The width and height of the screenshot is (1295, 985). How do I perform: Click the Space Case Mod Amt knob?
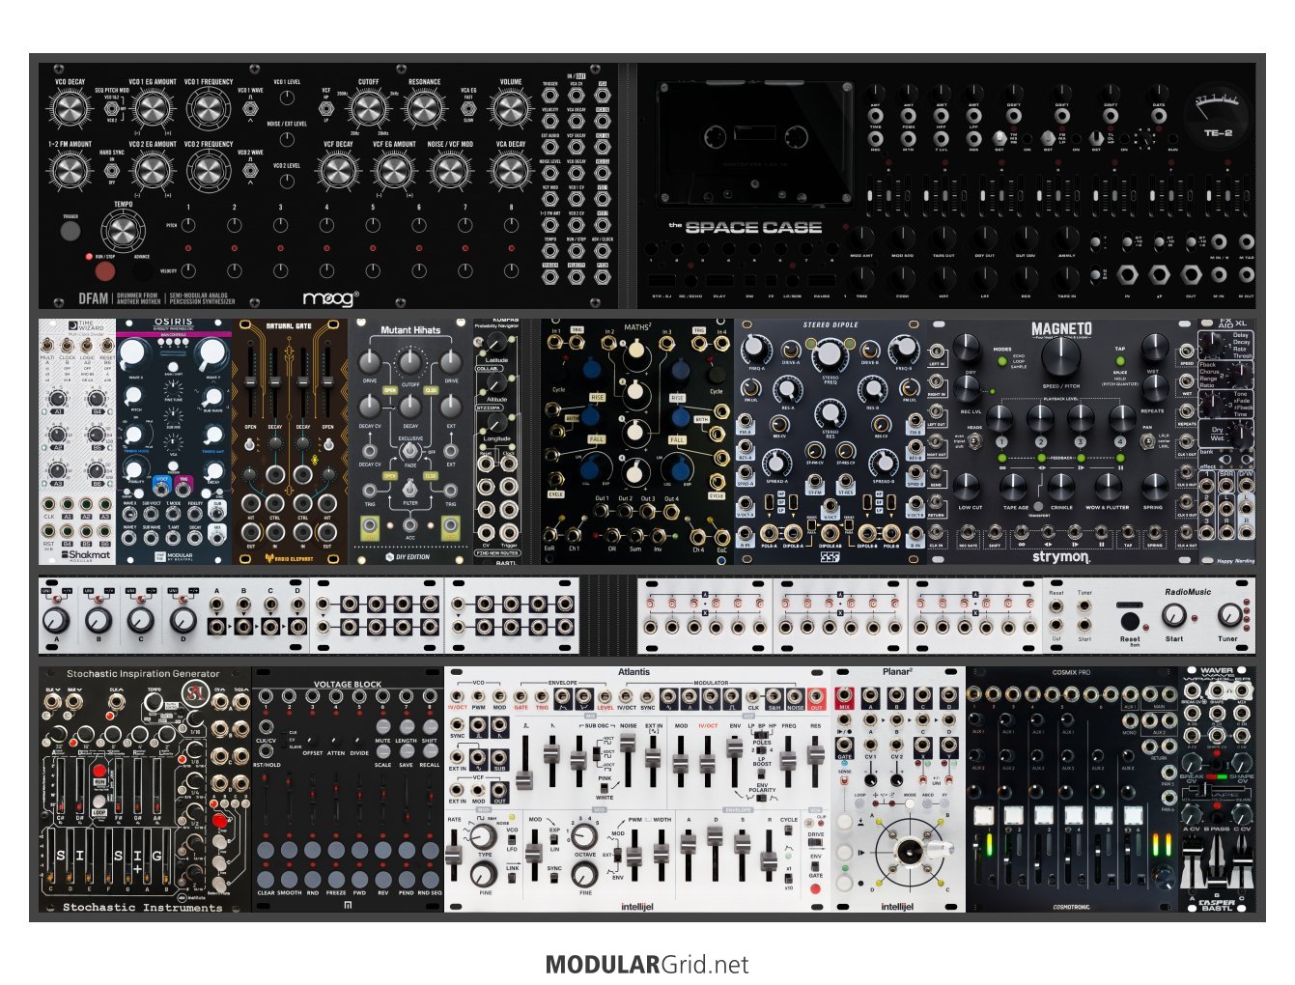pyautogui.click(x=860, y=238)
